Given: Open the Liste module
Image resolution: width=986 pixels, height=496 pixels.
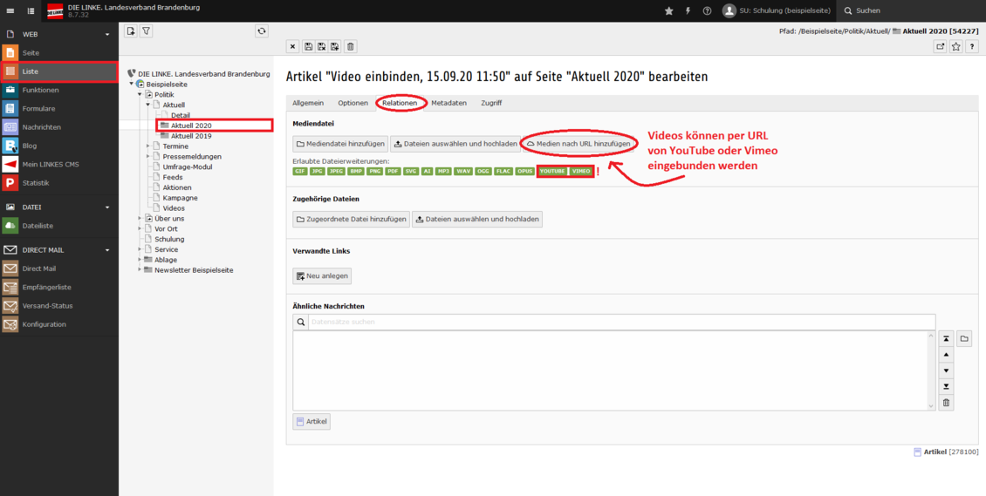Looking at the screenshot, I should pyautogui.click(x=59, y=71).
